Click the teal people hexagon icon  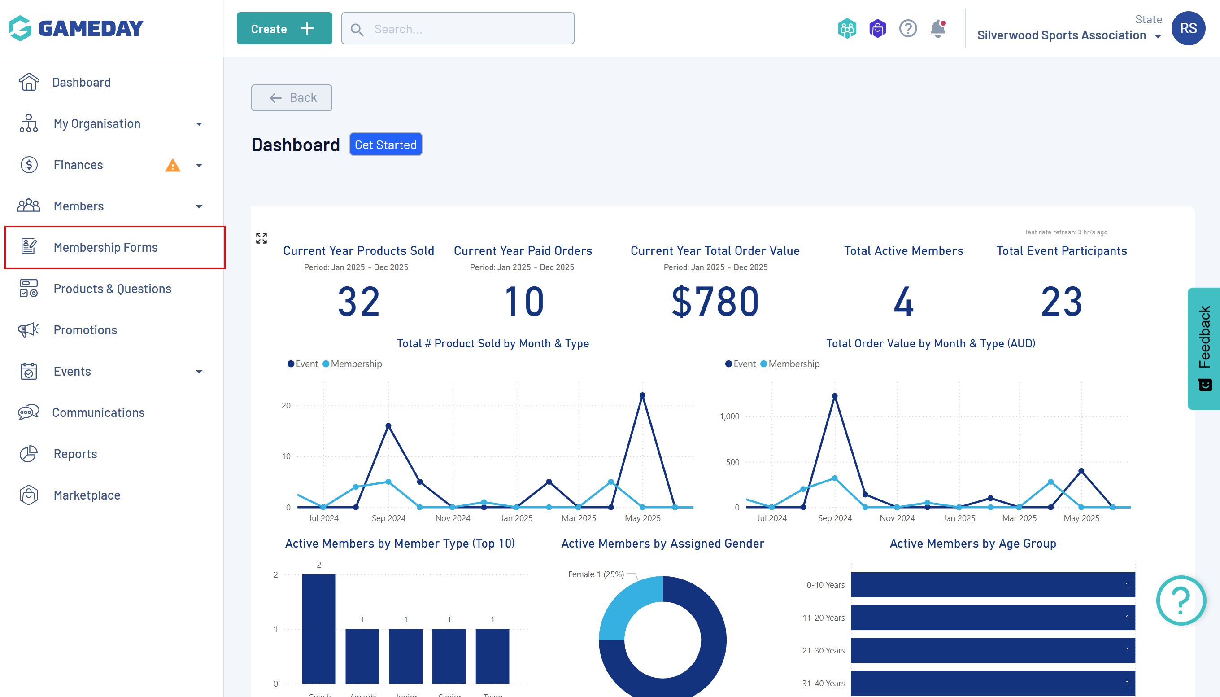coord(847,29)
